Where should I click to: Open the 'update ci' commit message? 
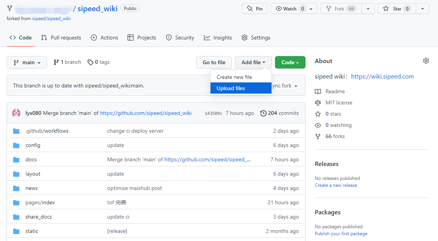[118, 217]
